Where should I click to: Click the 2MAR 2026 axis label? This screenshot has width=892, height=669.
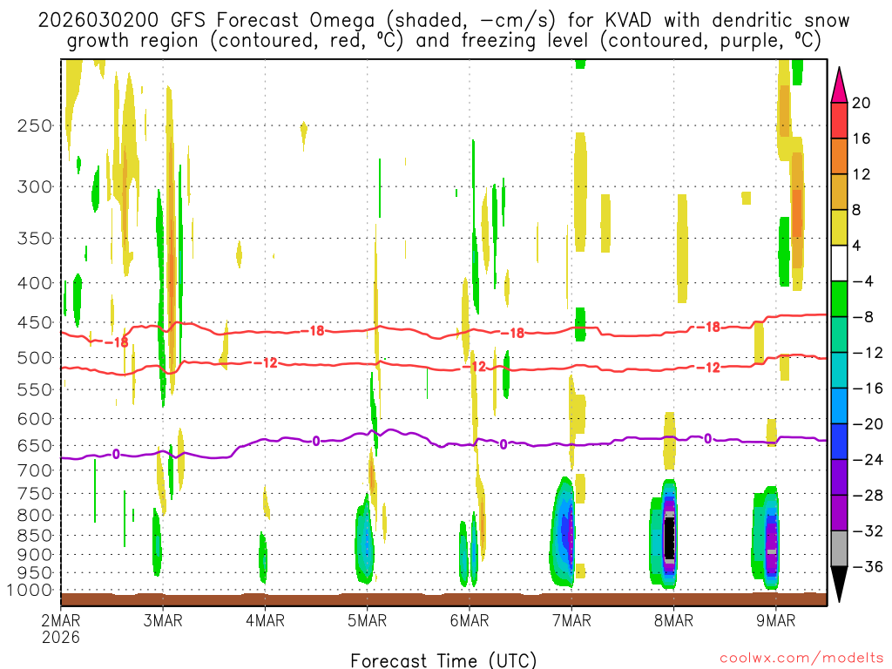(61, 629)
